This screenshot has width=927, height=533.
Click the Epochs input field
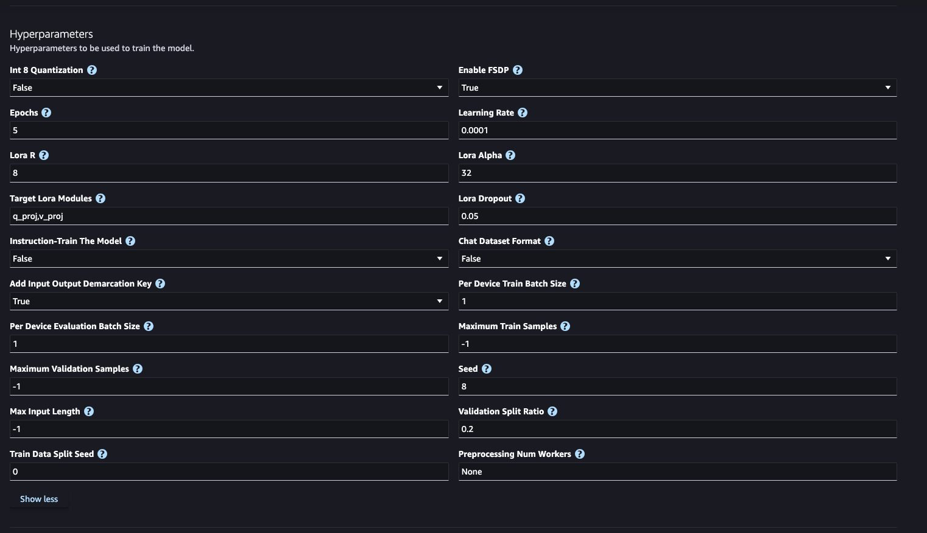click(x=229, y=130)
